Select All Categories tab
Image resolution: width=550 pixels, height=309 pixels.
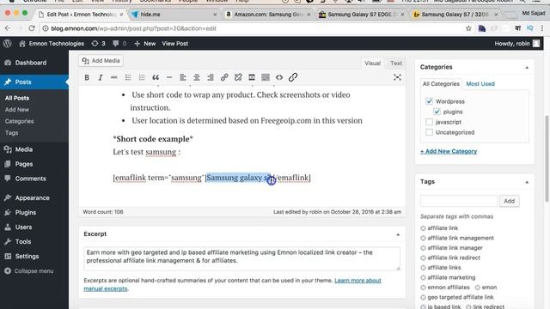click(x=441, y=84)
